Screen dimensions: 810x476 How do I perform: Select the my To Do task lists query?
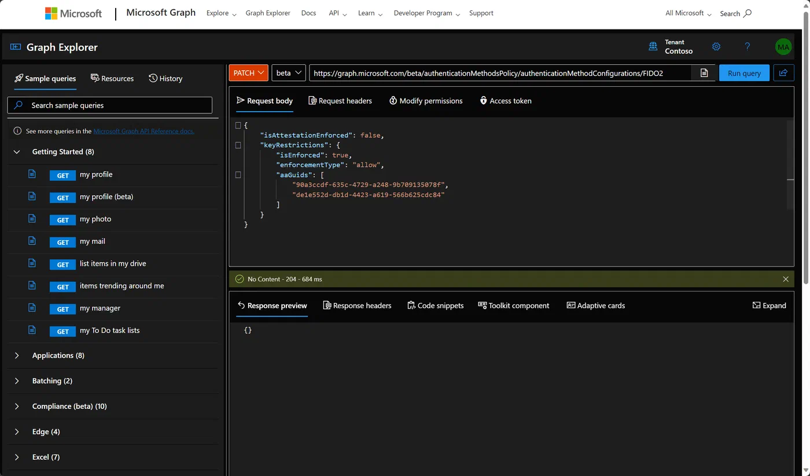(109, 331)
